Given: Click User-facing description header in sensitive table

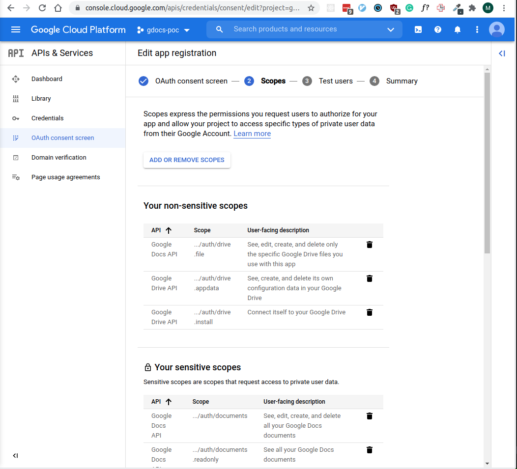Looking at the screenshot, I should pyautogui.click(x=294, y=402).
